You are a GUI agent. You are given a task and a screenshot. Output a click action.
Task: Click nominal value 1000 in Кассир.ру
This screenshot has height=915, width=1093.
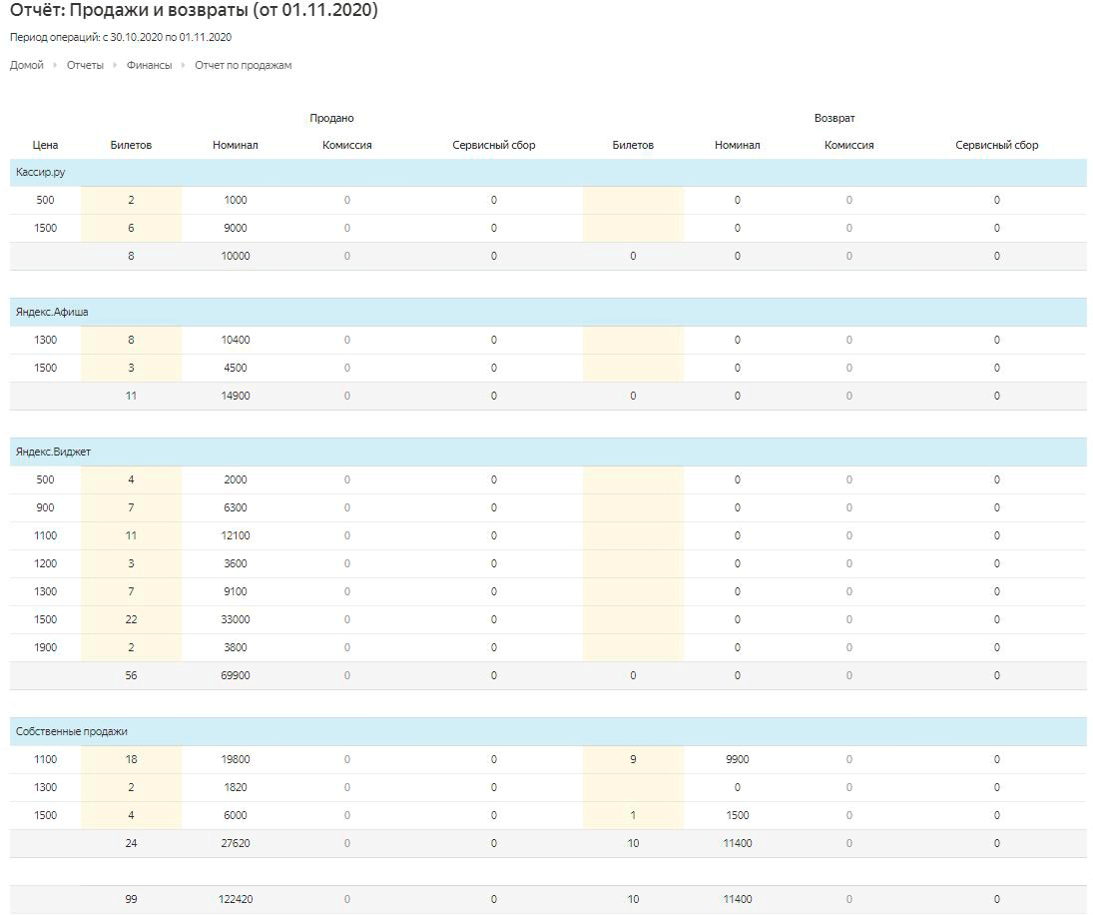236,200
